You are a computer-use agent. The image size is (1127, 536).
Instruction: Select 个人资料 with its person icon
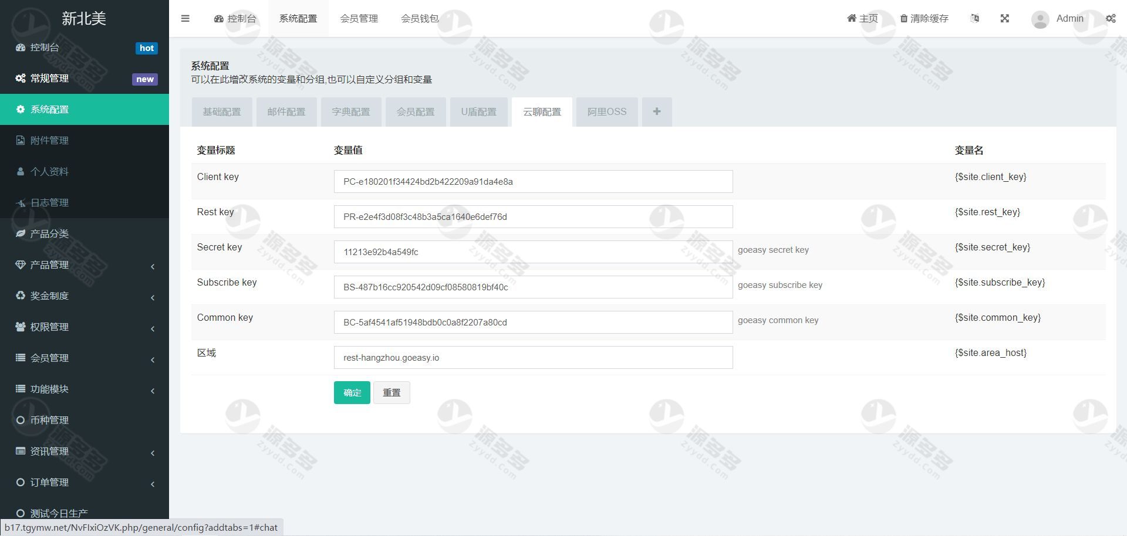(x=21, y=171)
